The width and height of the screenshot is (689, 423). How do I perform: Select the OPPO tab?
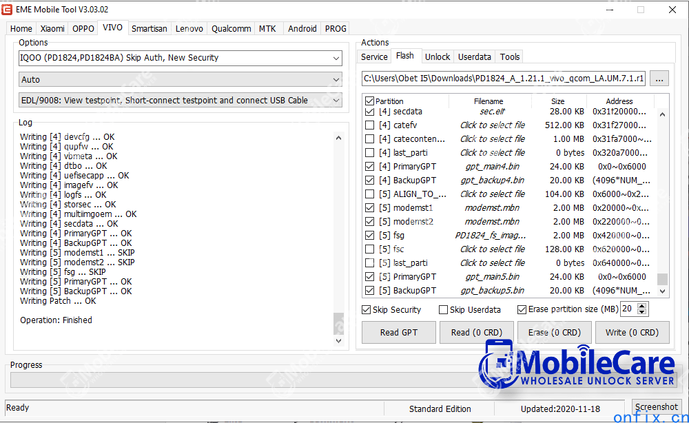[x=83, y=28]
